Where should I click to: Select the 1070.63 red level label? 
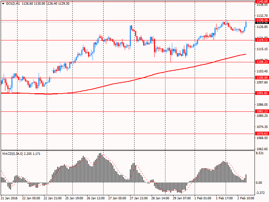(262, 133)
